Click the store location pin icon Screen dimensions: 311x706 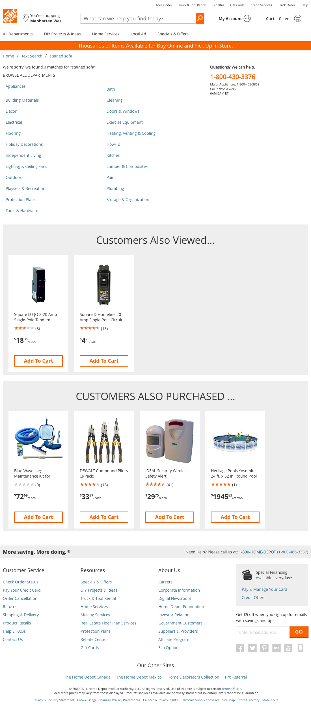tap(25, 18)
